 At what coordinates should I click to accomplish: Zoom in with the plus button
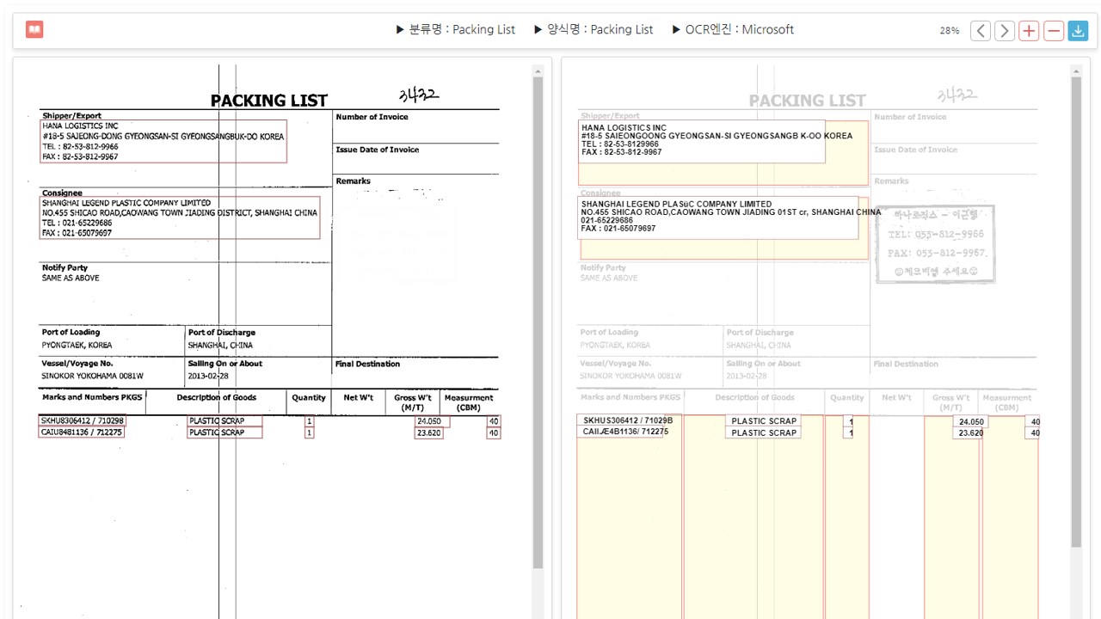point(1029,31)
